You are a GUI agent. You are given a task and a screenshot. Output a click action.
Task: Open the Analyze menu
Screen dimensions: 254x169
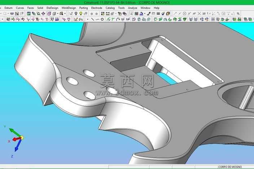pos(132,8)
